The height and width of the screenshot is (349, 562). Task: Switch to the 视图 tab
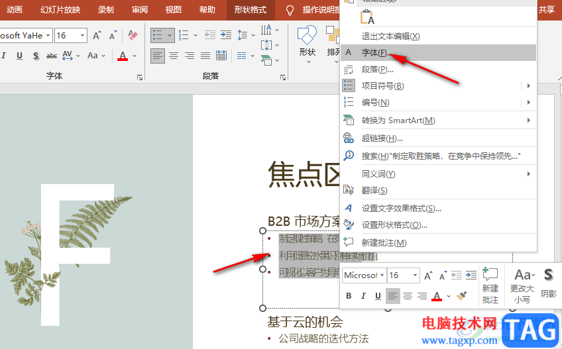(x=174, y=10)
